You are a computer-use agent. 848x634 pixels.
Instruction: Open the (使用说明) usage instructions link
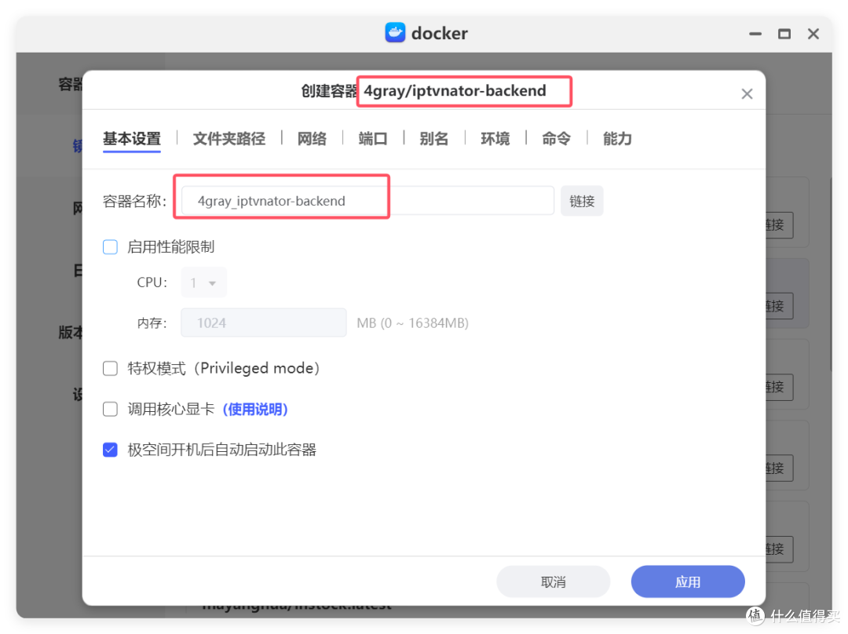(255, 409)
